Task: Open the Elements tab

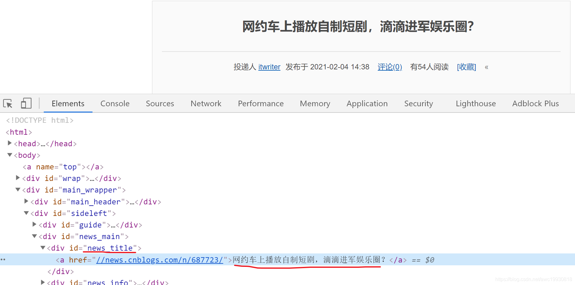Action: click(x=68, y=103)
